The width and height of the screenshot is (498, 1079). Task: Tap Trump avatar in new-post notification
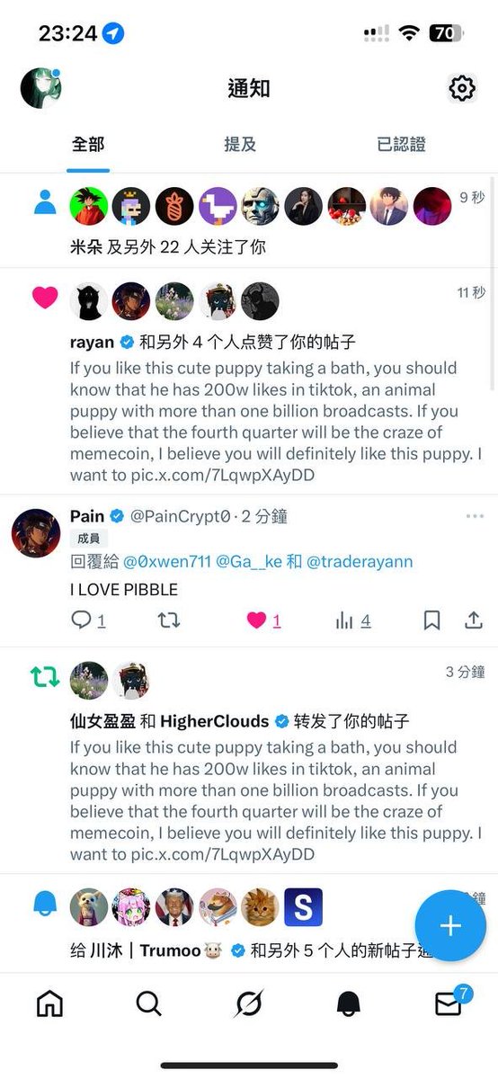[173, 907]
